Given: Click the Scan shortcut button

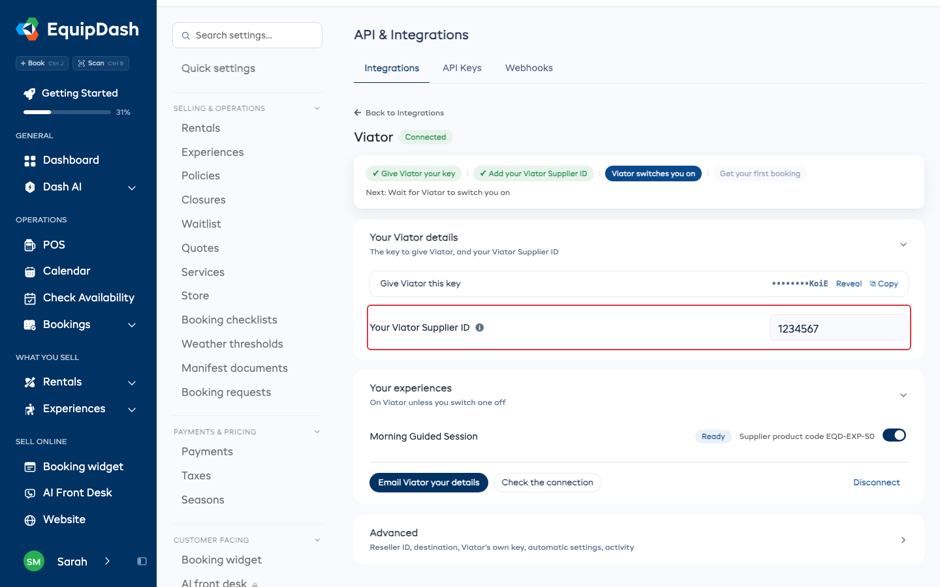Looking at the screenshot, I should 101,63.
